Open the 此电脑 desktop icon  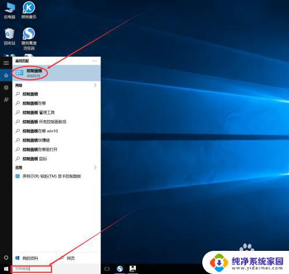click(x=9, y=10)
